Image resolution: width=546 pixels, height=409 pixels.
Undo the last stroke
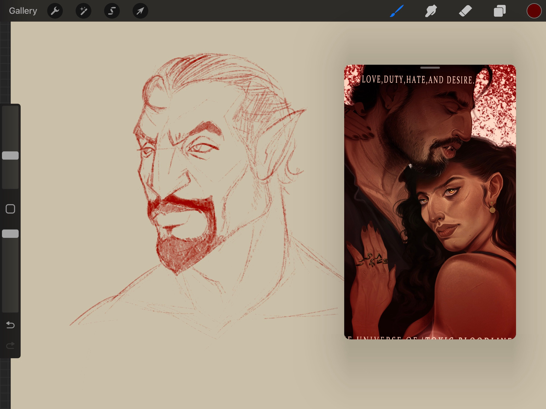pos(10,325)
